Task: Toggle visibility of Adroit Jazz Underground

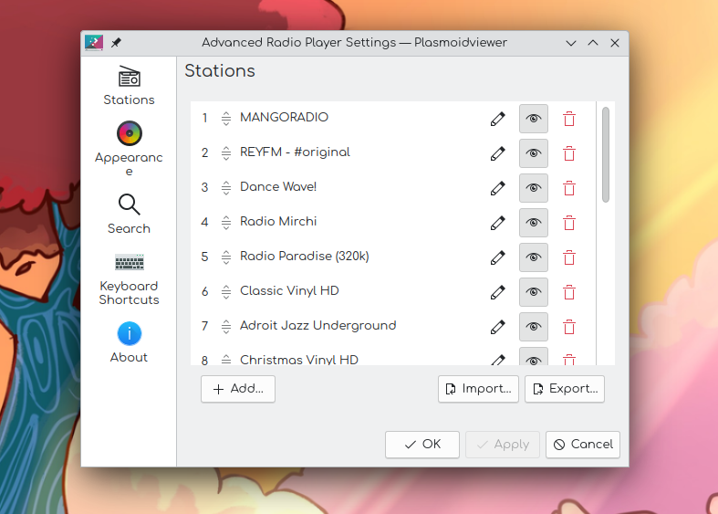Action: tap(534, 327)
